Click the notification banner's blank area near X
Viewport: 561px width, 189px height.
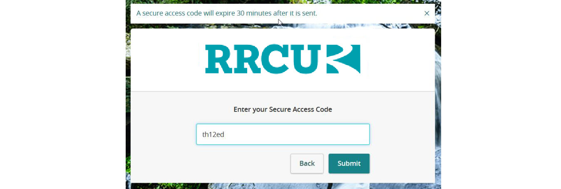coord(375,13)
